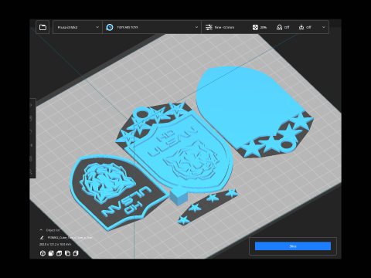Select the Scale tool in left toolbar
The height and width of the screenshot is (278, 371).
pyautogui.click(x=32, y=118)
